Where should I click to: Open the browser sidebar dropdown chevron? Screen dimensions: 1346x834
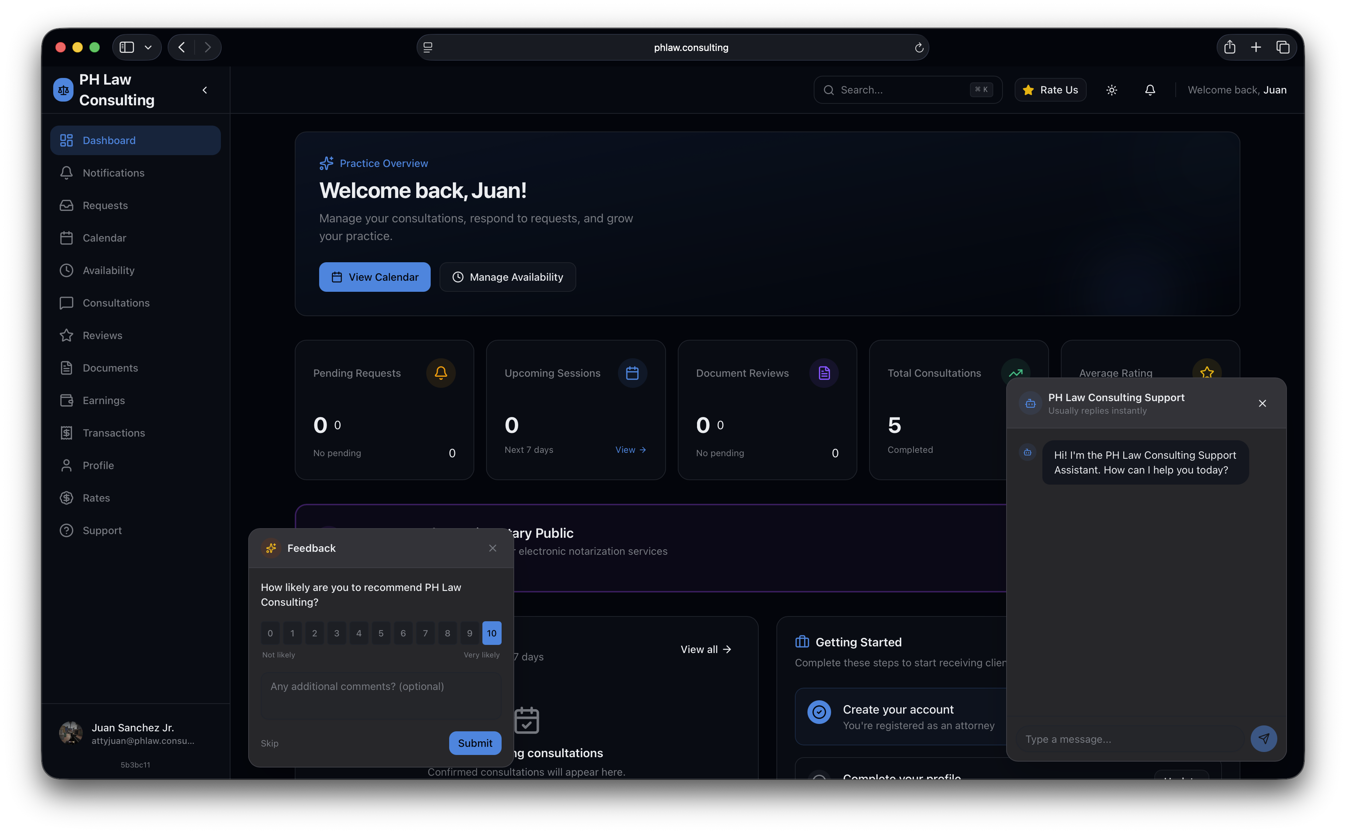(x=148, y=47)
